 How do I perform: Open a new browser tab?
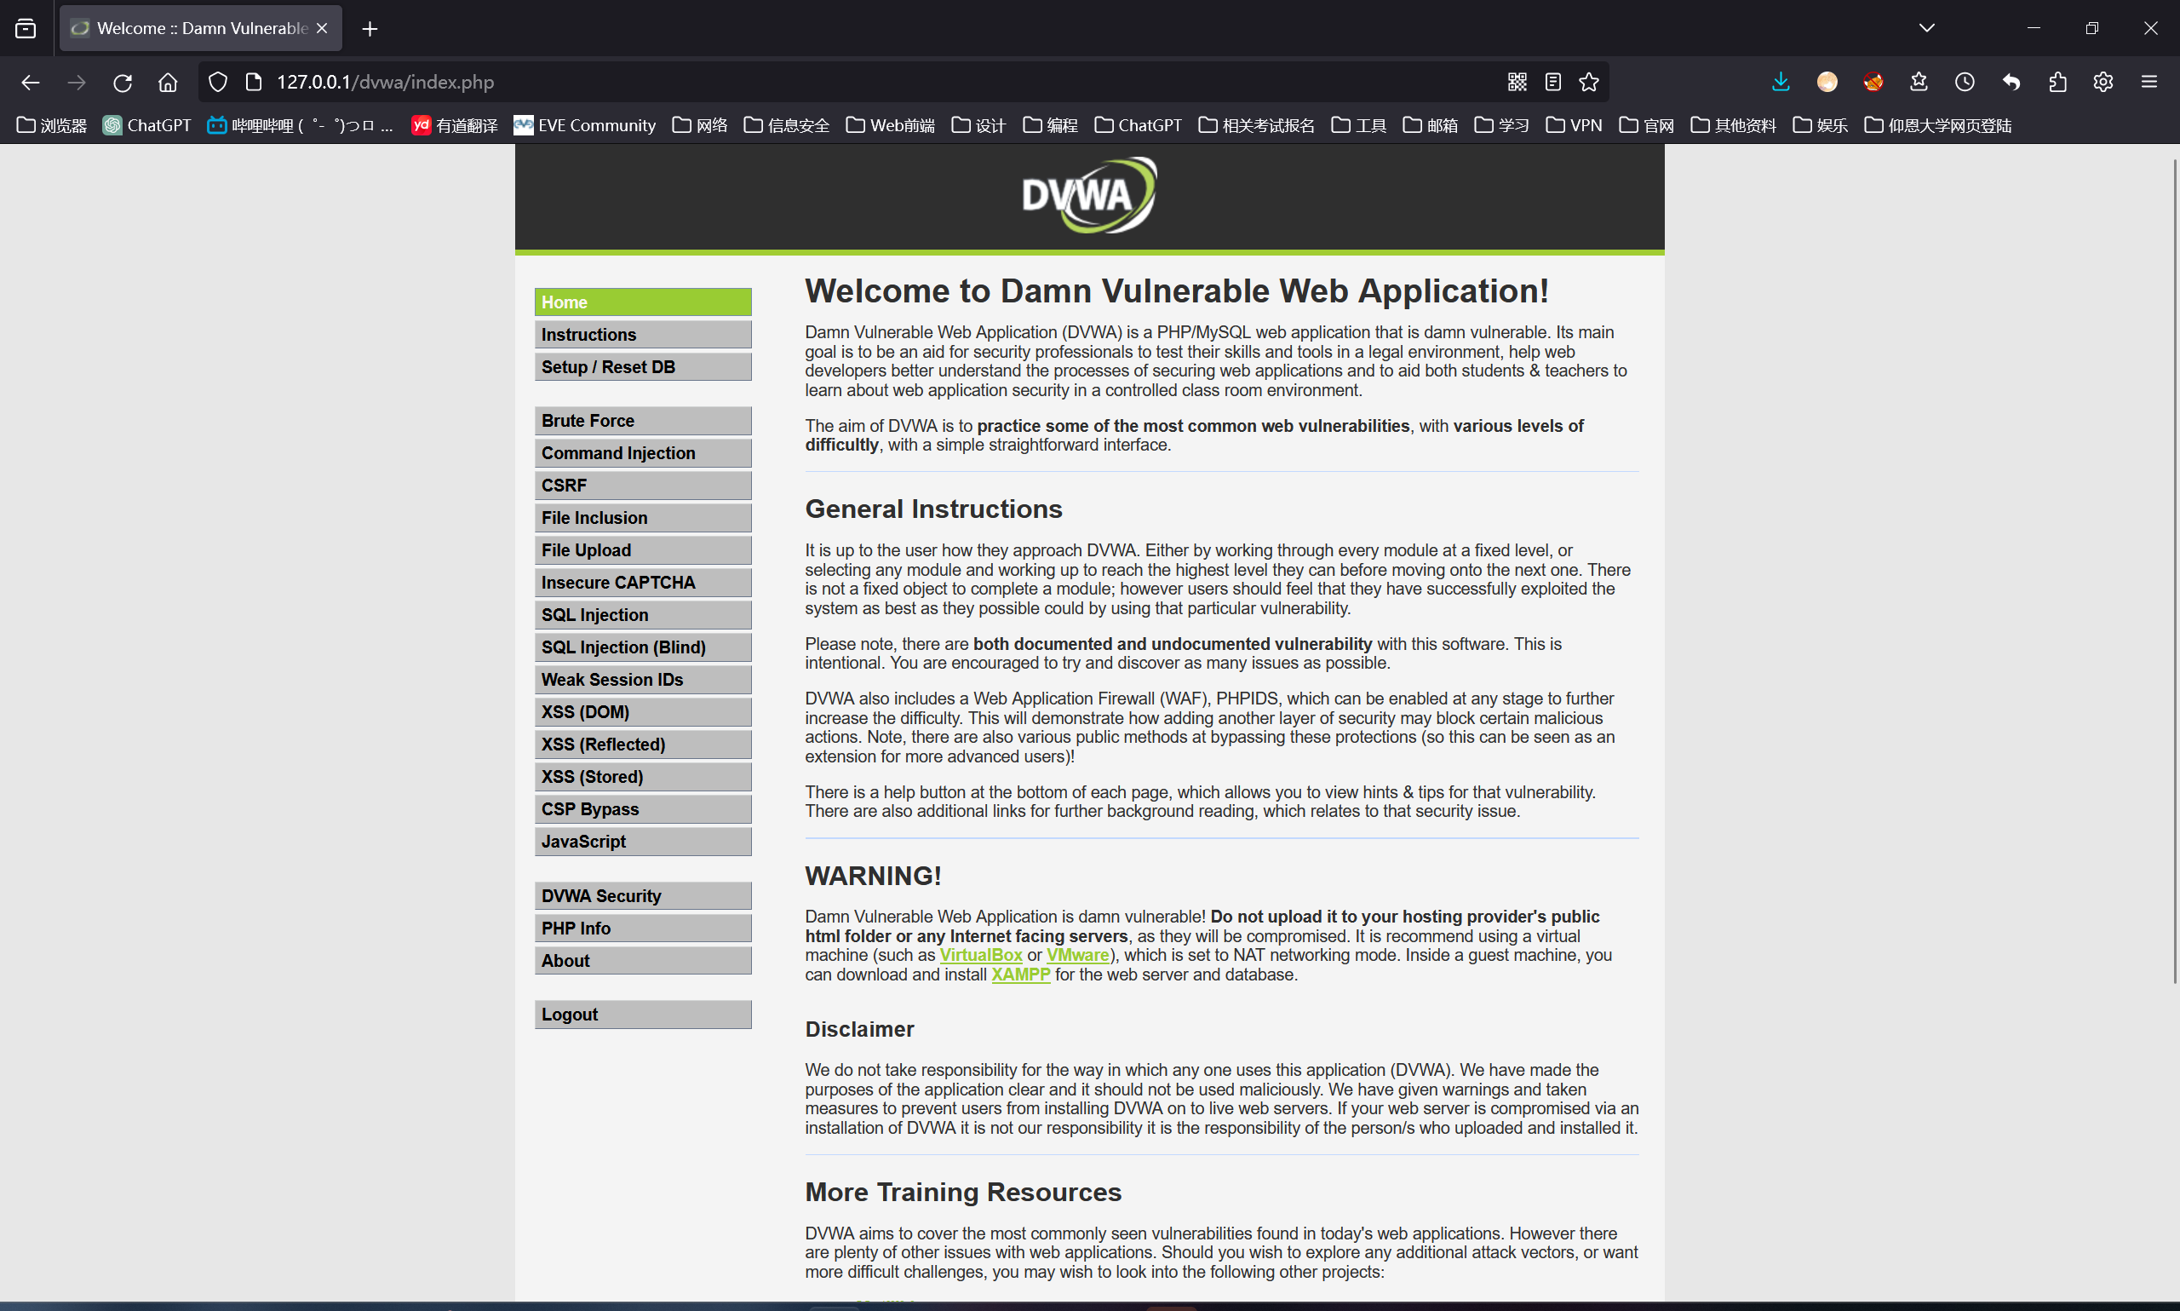coord(370,28)
